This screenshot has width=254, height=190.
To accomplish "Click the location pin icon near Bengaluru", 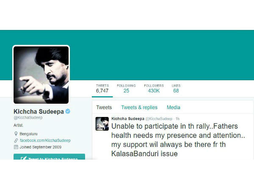I will click(16, 134).
